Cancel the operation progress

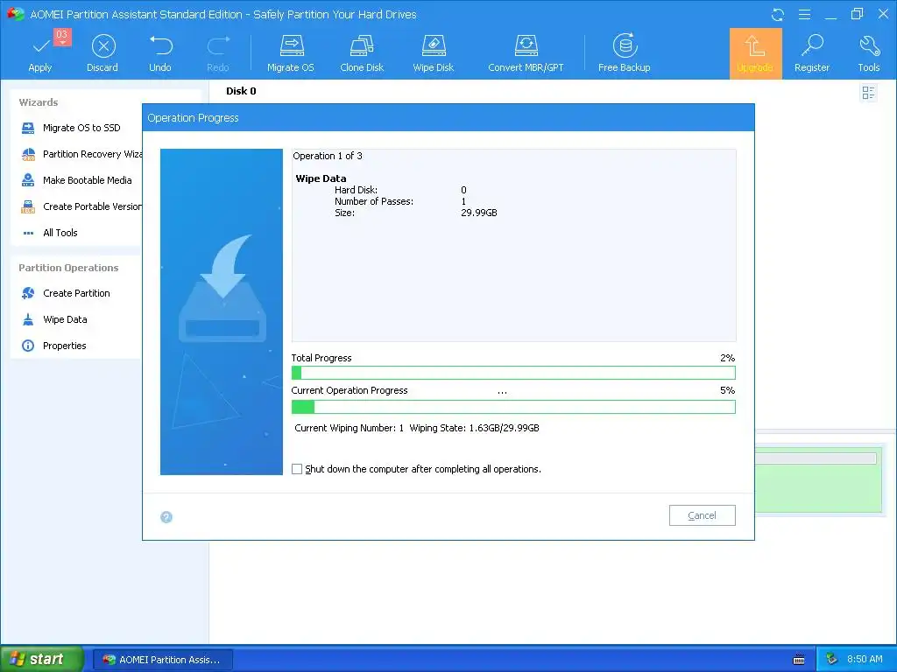[702, 515]
